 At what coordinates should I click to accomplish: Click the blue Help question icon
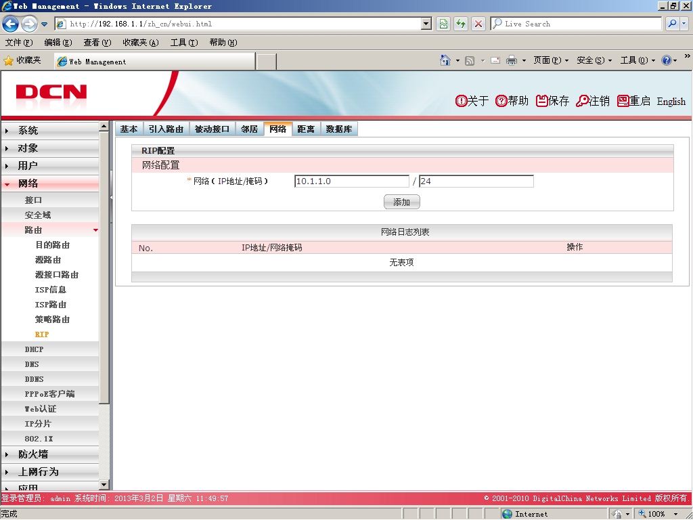point(666,60)
